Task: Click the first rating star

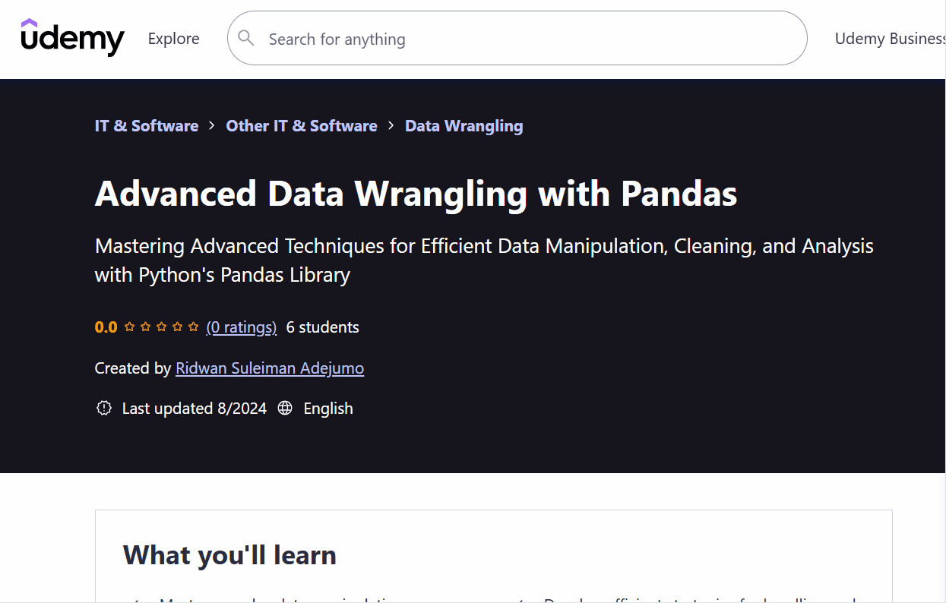Action: coord(129,327)
